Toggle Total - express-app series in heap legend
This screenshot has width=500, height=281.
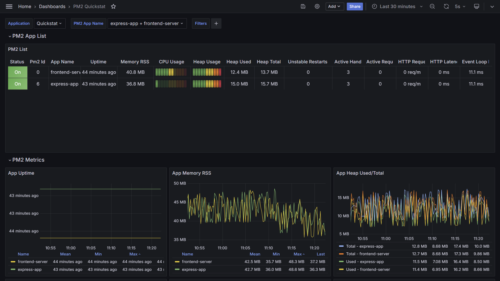tap(364, 246)
